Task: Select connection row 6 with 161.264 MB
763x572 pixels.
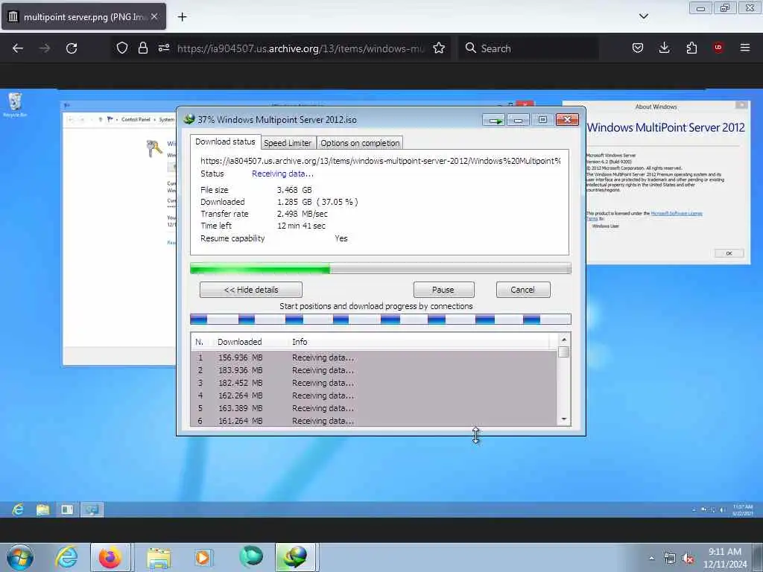Action: 374,421
